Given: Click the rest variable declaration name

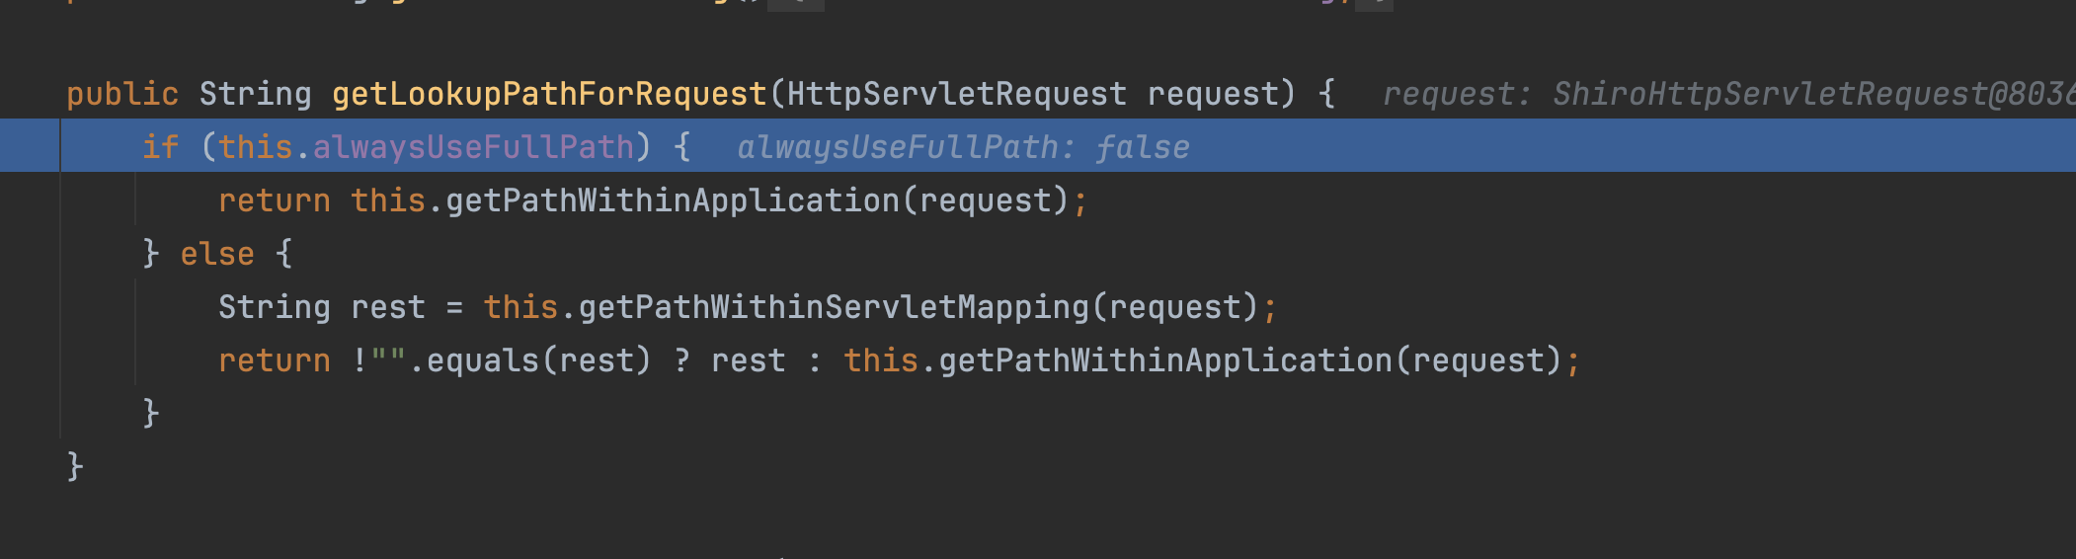Looking at the screenshot, I should coord(387,307).
